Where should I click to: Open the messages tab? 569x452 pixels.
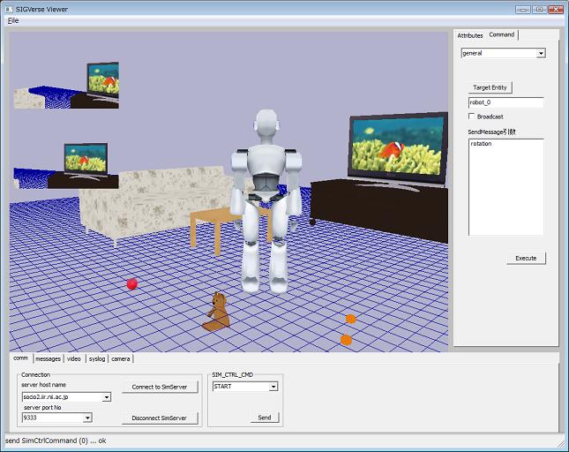pyautogui.click(x=48, y=358)
